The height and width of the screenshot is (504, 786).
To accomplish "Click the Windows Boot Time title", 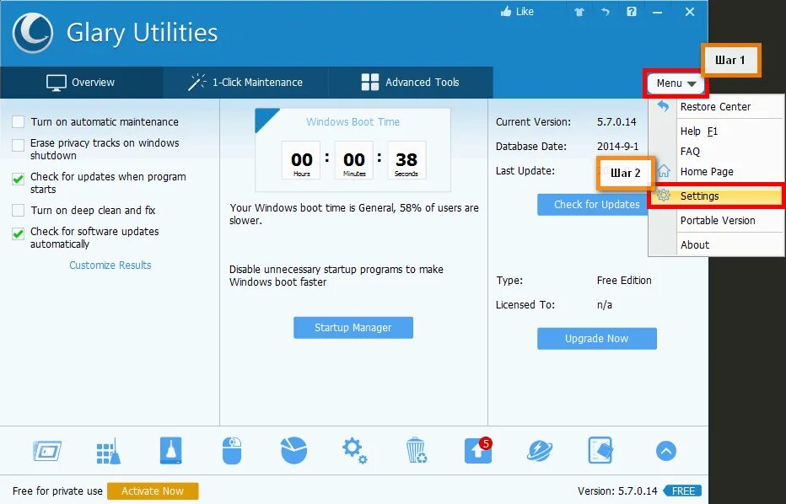I will point(353,121).
